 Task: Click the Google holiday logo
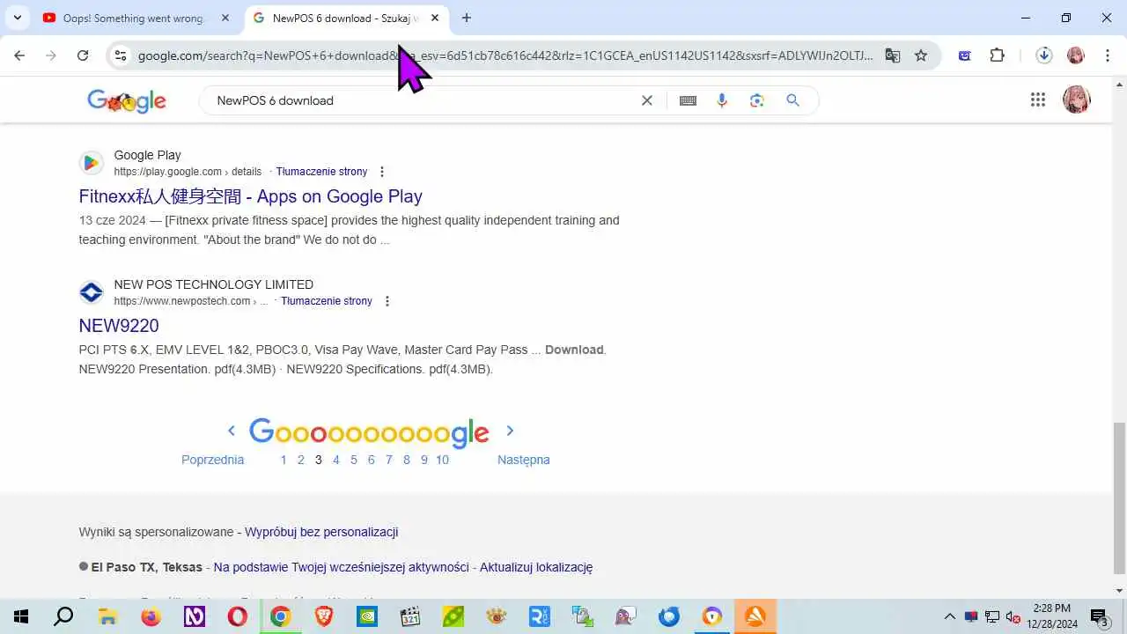click(127, 100)
